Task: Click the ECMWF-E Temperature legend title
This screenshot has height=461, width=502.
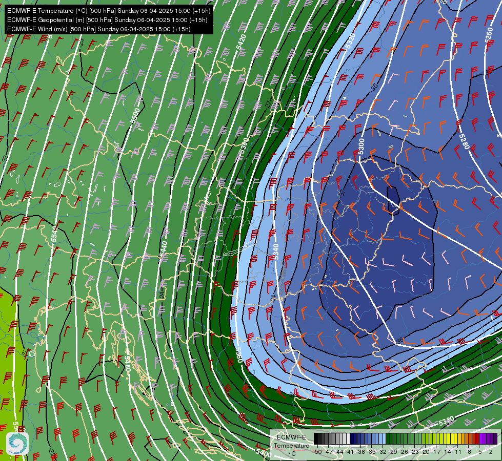Action: [291, 441]
